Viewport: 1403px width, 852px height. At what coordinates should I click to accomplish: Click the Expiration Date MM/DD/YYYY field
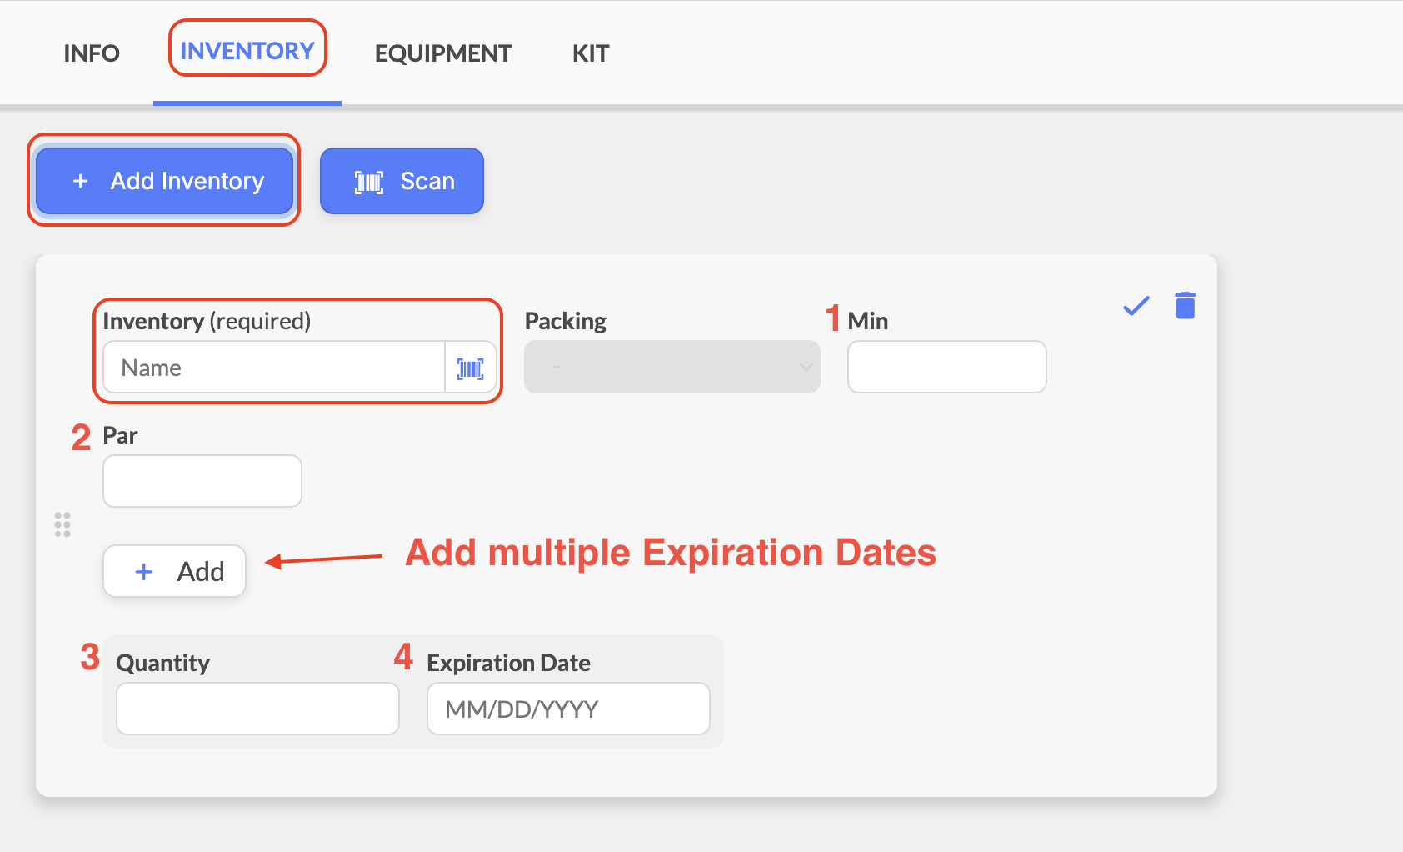pyautogui.click(x=568, y=709)
